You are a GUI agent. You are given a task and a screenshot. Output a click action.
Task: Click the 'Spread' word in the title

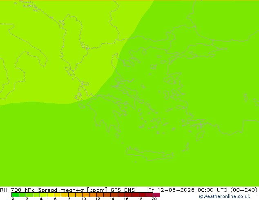click(47, 190)
